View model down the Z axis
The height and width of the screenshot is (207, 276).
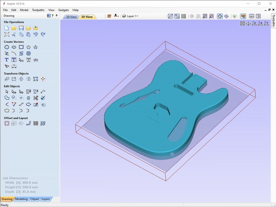pyautogui.click(x=254, y=23)
